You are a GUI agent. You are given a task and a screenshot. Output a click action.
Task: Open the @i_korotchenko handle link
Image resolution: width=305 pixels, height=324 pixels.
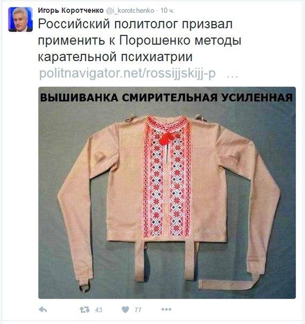pyautogui.click(x=130, y=11)
